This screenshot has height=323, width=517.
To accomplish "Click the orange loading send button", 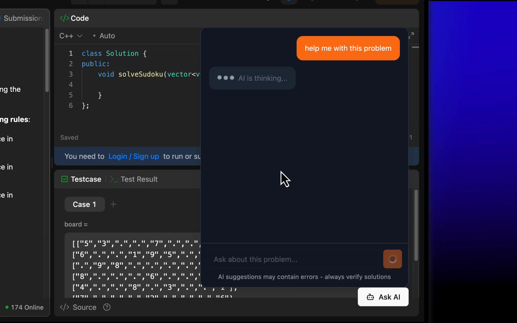I will point(392,259).
